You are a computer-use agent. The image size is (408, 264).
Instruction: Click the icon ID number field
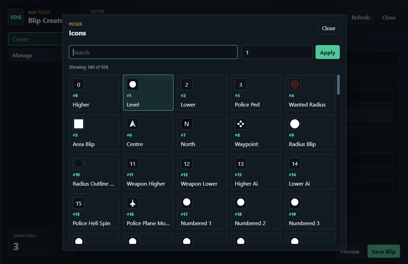click(x=277, y=52)
